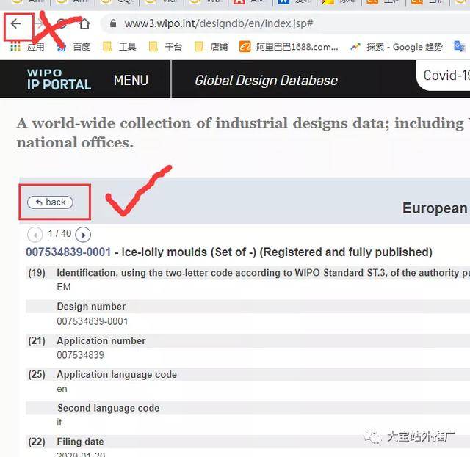470x457 pixels.
Task: Open the 百度 bookmark
Action: 74,47
